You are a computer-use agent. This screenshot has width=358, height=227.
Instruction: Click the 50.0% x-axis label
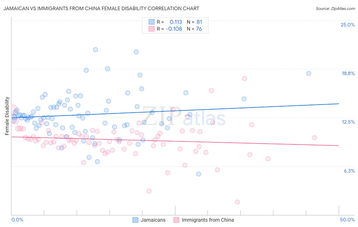click(347, 220)
